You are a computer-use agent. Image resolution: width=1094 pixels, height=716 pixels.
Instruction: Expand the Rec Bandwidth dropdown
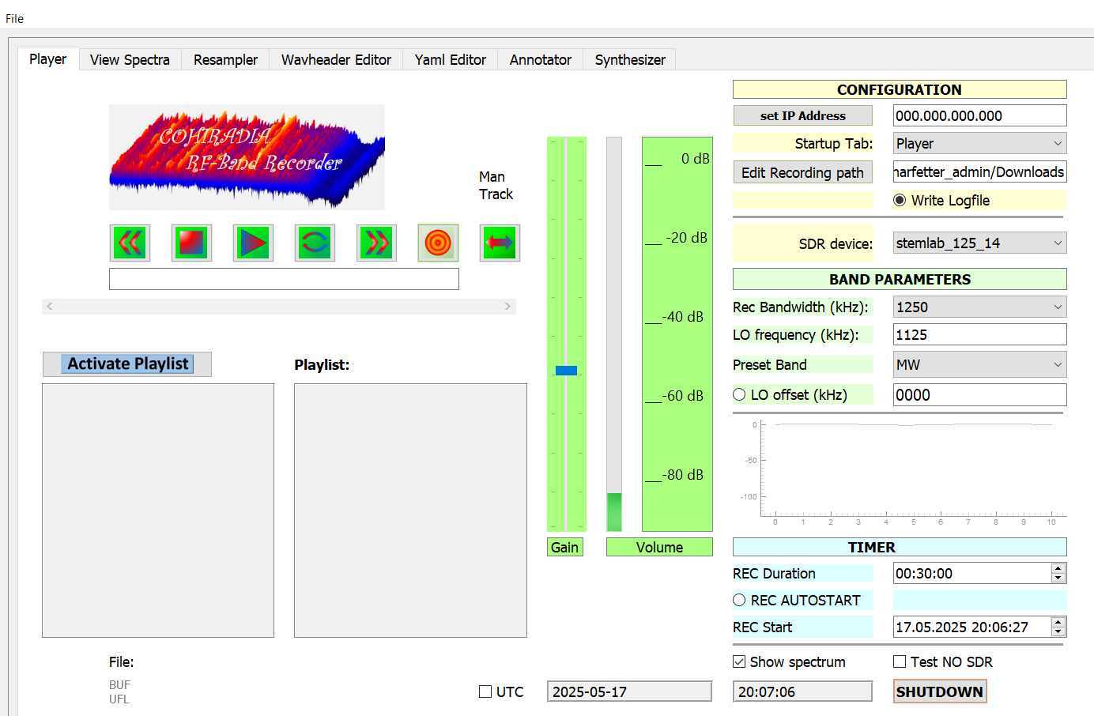point(979,307)
